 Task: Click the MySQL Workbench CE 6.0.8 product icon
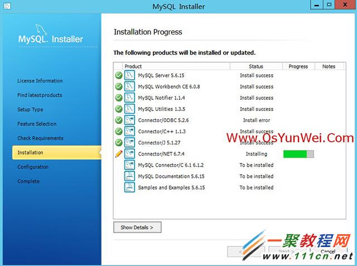[129, 86]
